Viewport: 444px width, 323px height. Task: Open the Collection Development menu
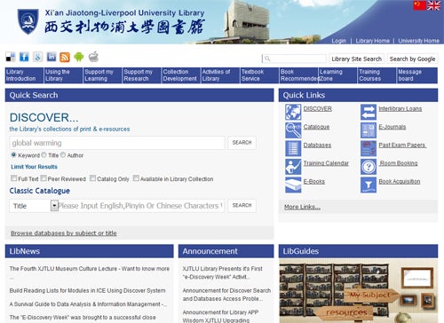click(181, 75)
